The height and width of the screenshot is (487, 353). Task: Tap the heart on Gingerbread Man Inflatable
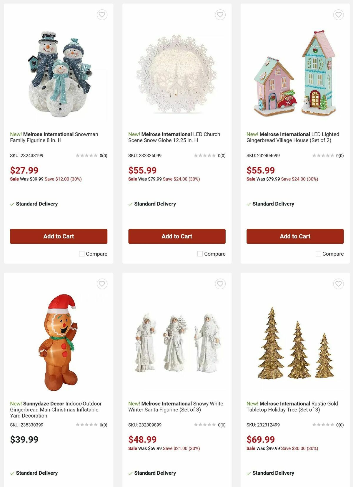(102, 284)
